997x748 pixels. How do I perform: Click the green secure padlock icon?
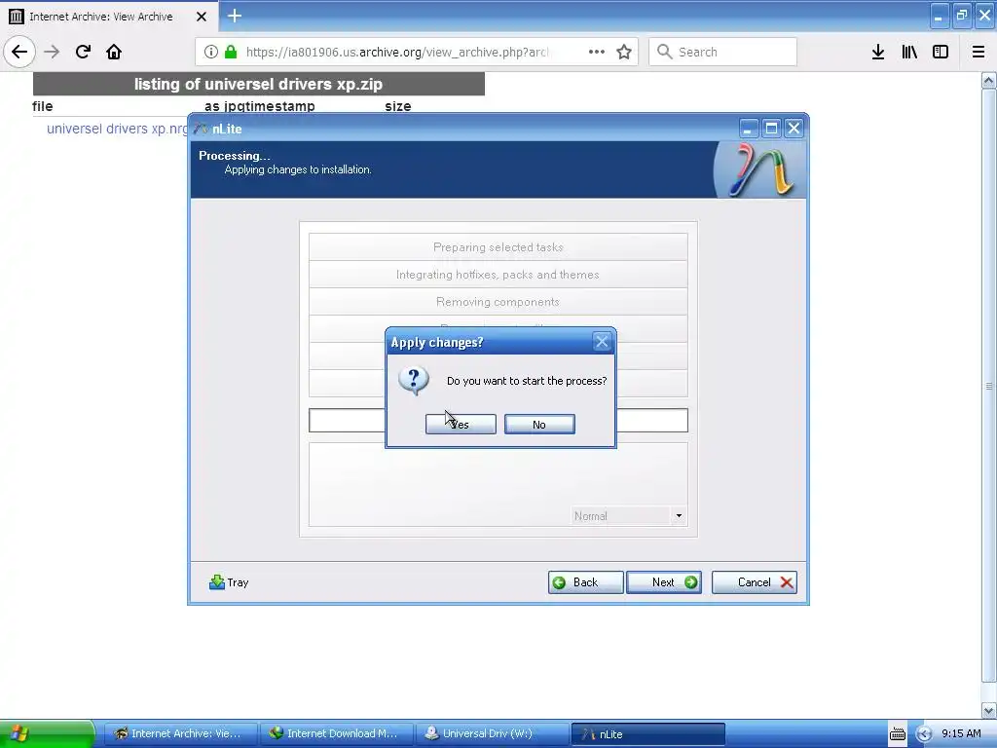(x=231, y=52)
